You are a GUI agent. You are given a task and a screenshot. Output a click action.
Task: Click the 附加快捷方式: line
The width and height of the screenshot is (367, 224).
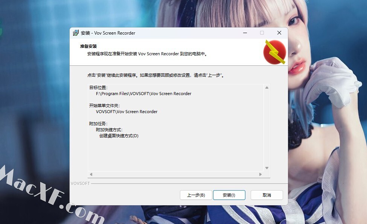point(109,130)
